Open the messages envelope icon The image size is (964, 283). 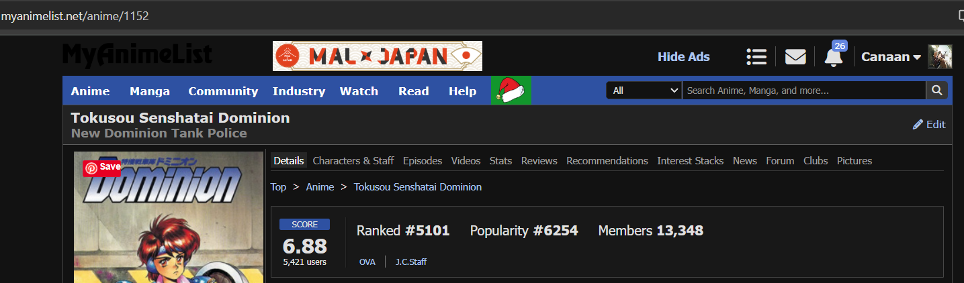pyautogui.click(x=795, y=57)
